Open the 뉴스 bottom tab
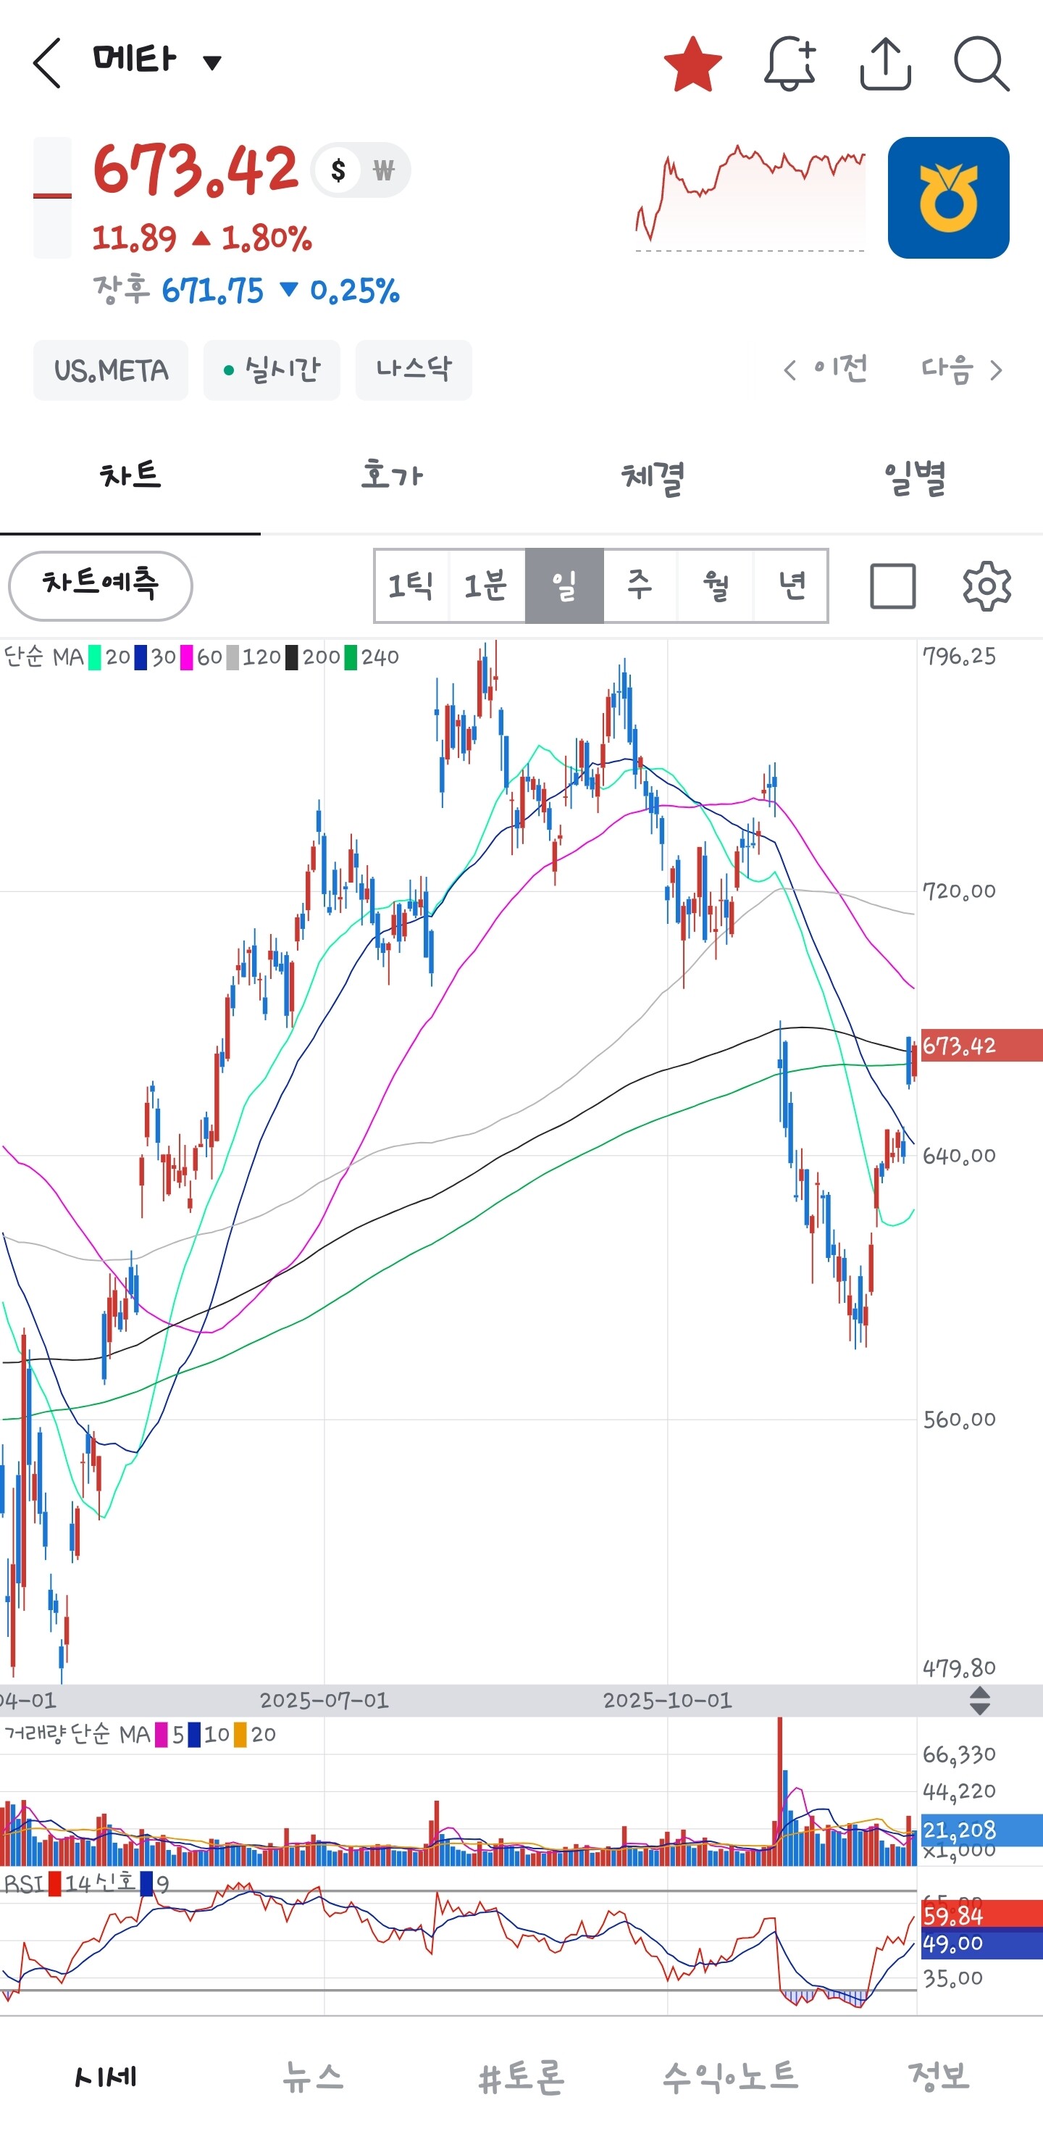Viewport: 1043px width, 2142px height. tap(314, 2077)
